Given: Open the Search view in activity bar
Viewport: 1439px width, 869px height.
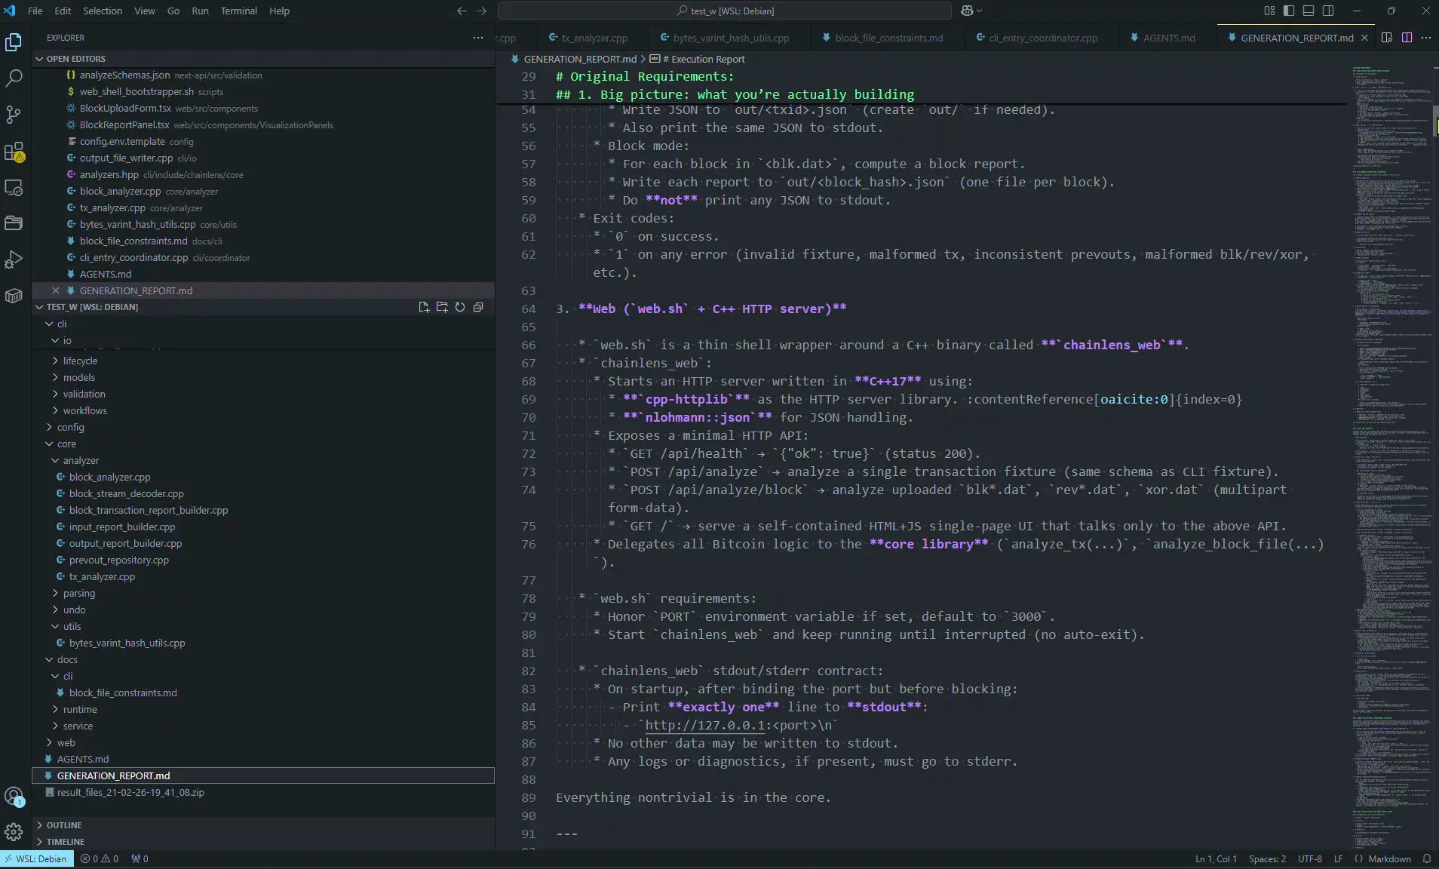Looking at the screenshot, I should 14,78.
